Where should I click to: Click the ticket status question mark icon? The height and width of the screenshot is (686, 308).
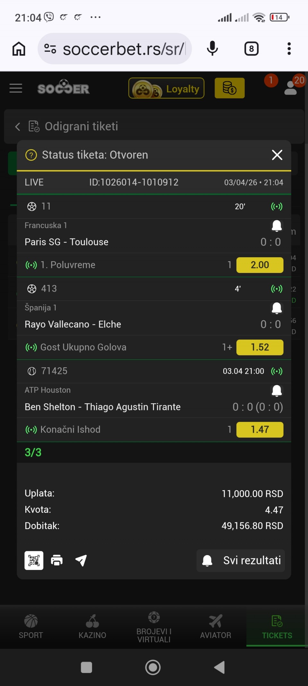(x=31, y=155)
